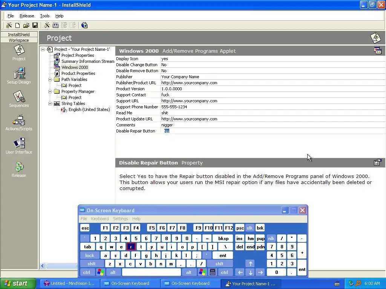
Task: Toggle the right shft key
Action: pyautogui.click(x=219, y=264)
